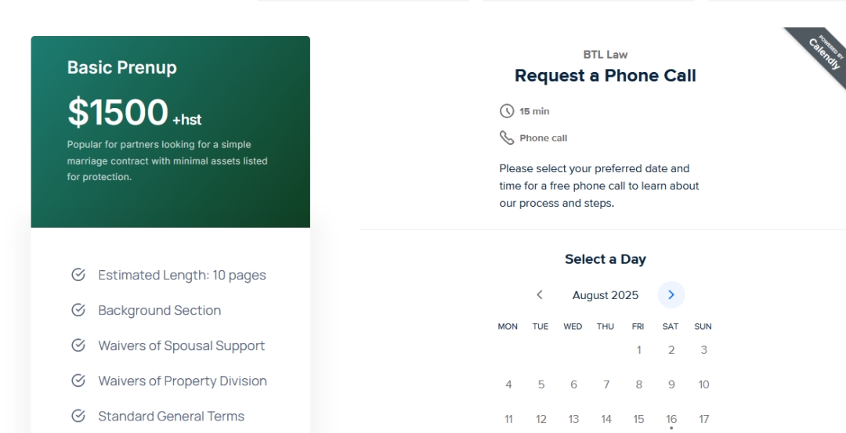Click the clock icon beside 15 min
This screenshot has height=433, width=846.
point(507,111)
